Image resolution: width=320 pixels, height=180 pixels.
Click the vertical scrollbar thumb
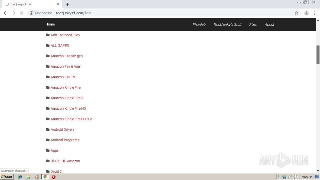pyautogui.click(x=318, y=54)
